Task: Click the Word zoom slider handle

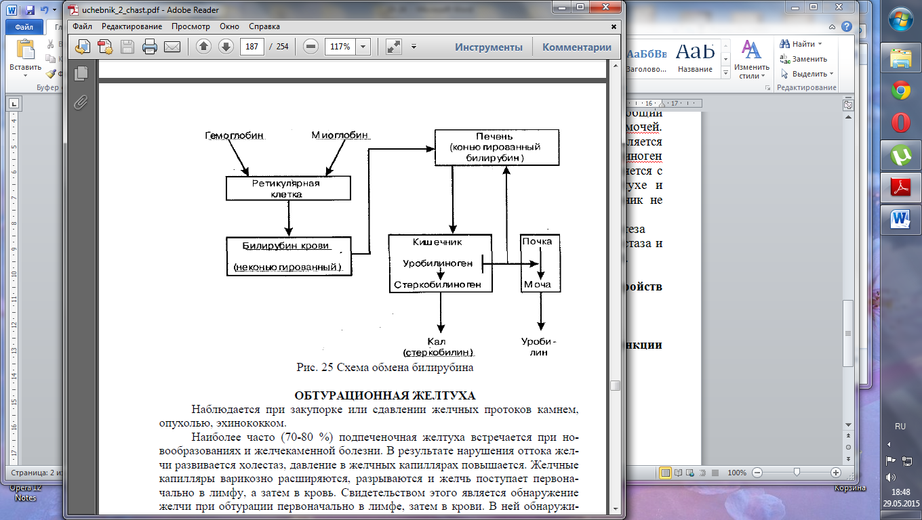Action: [x=797, y=473]
